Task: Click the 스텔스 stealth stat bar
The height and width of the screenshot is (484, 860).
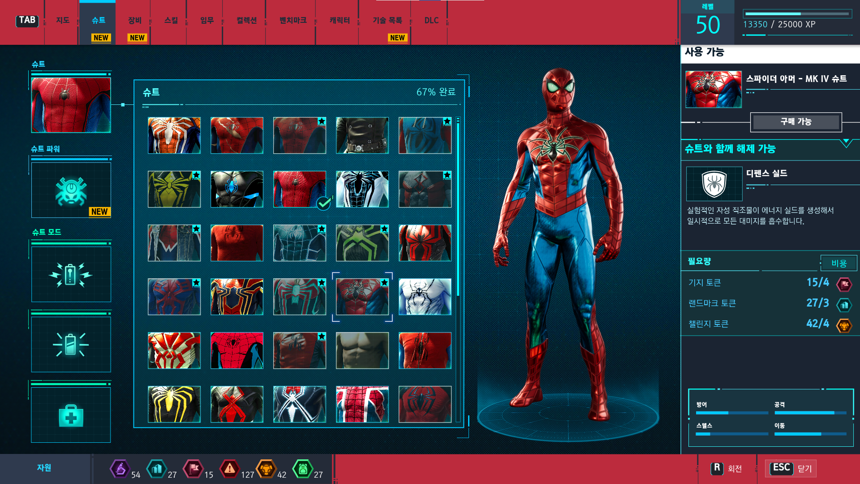Action: 732,434
